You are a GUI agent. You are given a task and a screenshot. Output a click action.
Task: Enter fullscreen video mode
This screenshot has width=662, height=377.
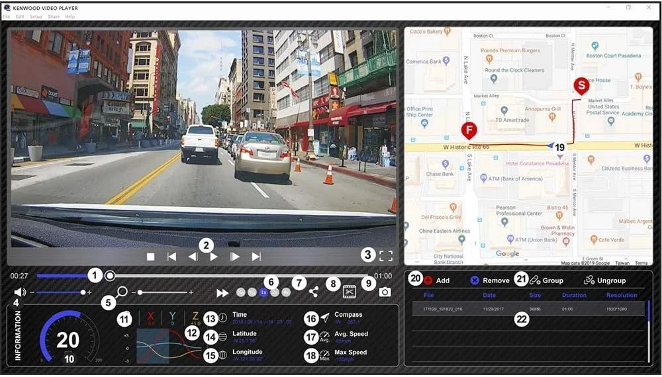click(386, 257)
